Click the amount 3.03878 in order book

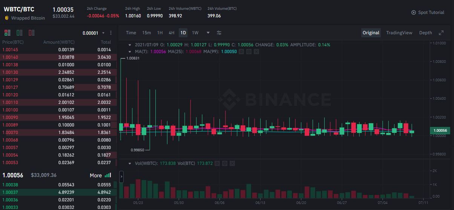[x=66, y=57]
